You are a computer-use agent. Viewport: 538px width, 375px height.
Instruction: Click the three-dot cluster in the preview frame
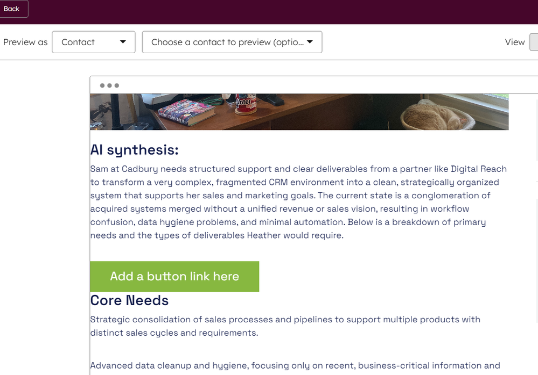pyautogui.click(x=109, y=85)
